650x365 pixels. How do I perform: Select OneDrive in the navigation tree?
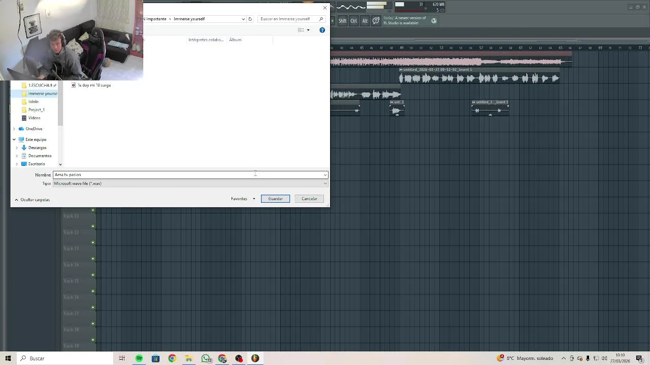coord(30,129)
